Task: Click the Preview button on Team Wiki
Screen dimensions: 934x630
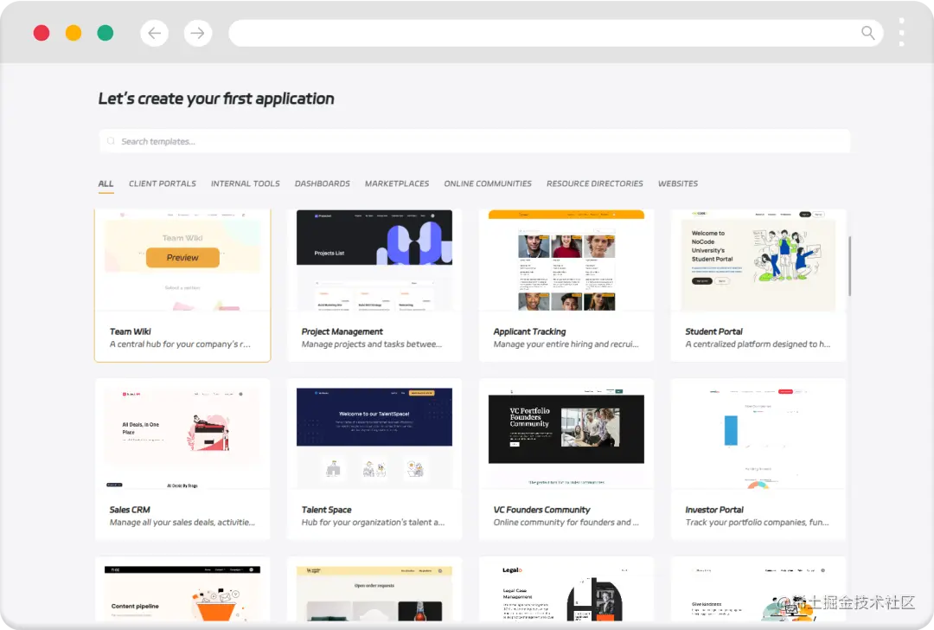Action: click(x=182, y=258)
